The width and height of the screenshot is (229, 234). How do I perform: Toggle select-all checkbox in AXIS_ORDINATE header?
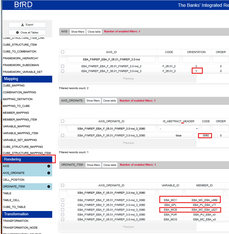pos(62,121)
